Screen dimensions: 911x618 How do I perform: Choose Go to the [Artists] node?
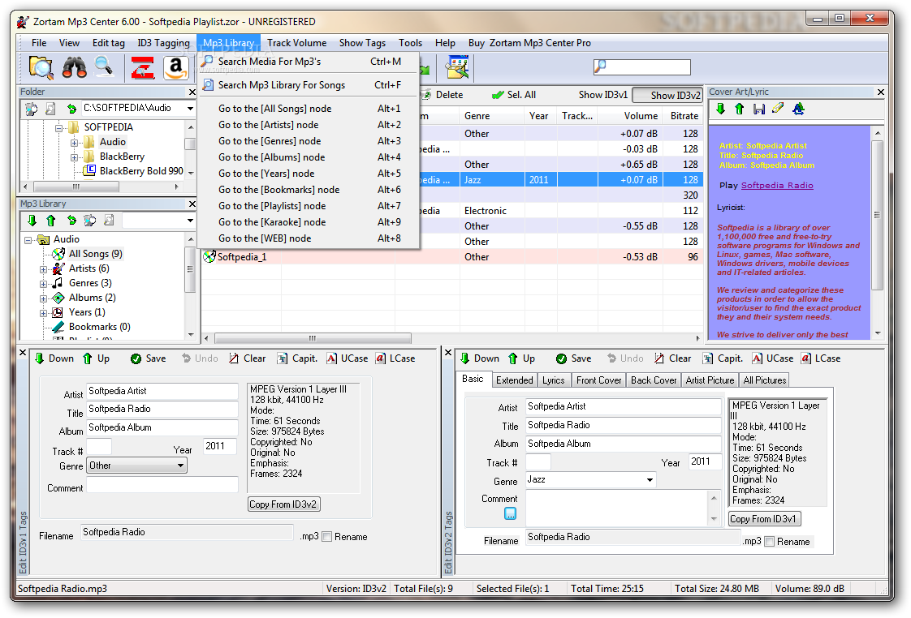pos(308,125)
